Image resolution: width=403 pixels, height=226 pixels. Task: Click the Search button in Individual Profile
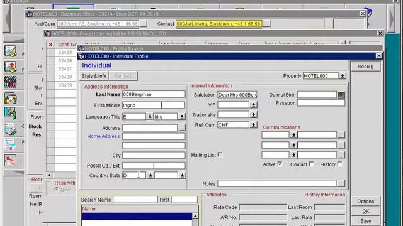(365, 67)
